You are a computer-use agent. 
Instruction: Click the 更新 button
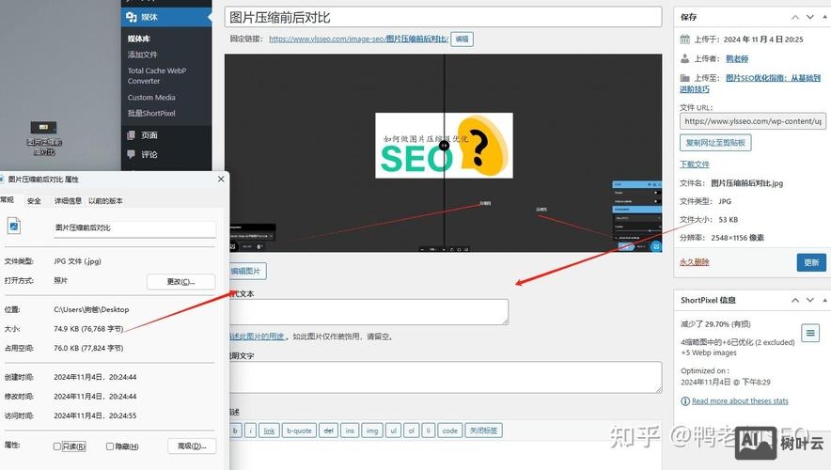[811, 262]
